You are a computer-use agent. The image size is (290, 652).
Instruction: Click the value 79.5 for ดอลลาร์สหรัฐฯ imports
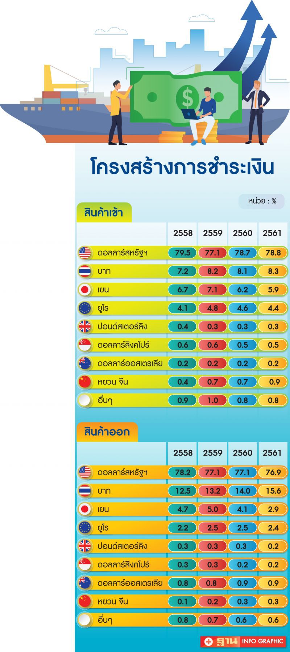[182, 253]
